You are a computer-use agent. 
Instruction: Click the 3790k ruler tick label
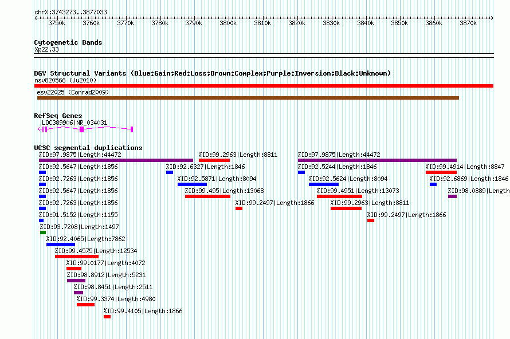click(194, 23)
